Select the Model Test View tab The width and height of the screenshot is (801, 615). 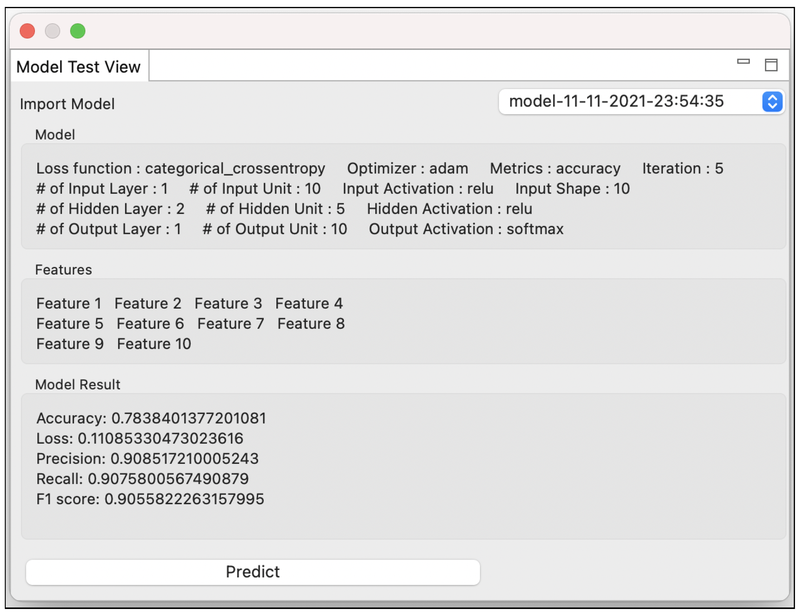[x=79, y=67]
